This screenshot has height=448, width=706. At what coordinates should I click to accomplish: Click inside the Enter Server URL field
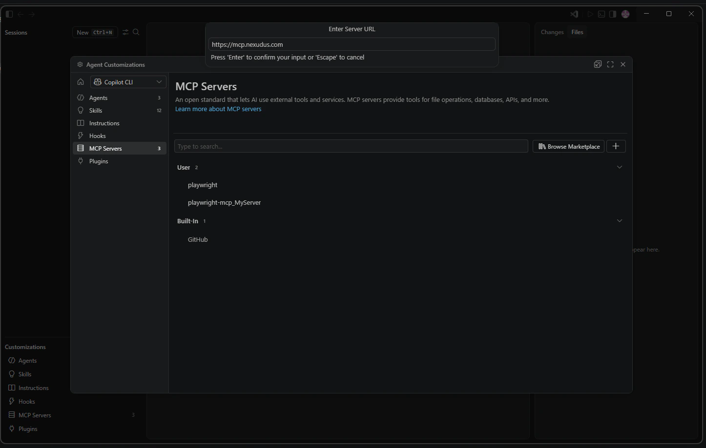click(x=352, y=44)
